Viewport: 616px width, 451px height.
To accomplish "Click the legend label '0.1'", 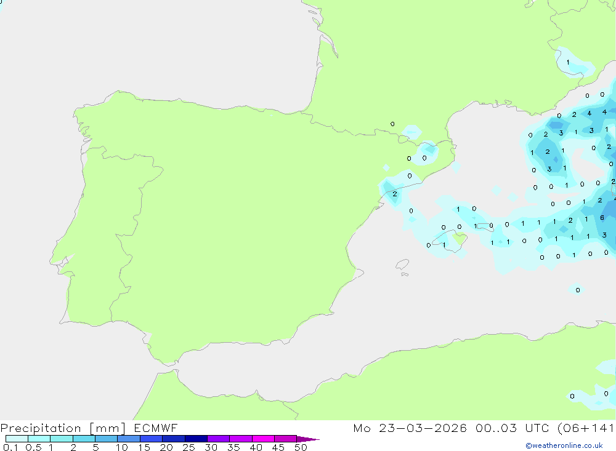I will (x=10, y=447).
